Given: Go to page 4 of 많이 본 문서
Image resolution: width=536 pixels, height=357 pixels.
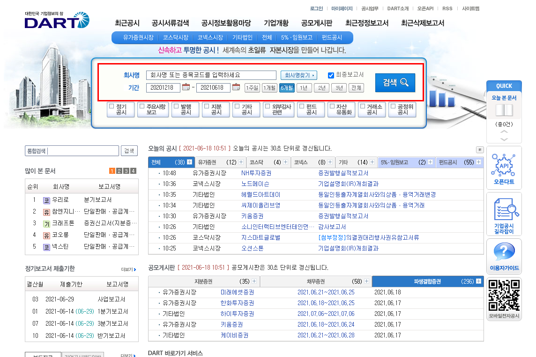Looking at the screenshot, I should pyautogui.click(x=134, y=171).
